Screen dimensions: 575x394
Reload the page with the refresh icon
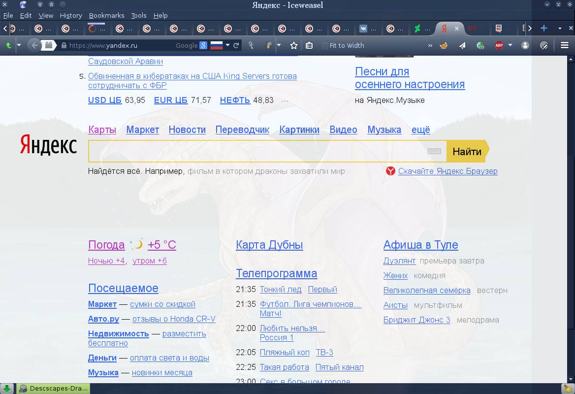click(x=236, y=45)
